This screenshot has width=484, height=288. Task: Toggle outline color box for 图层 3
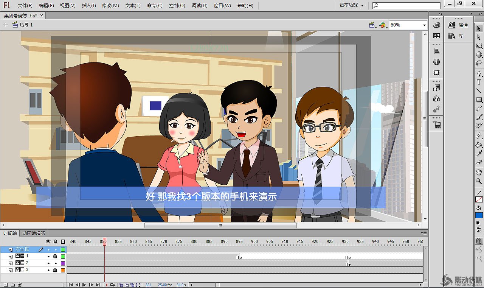coord(63,270)
